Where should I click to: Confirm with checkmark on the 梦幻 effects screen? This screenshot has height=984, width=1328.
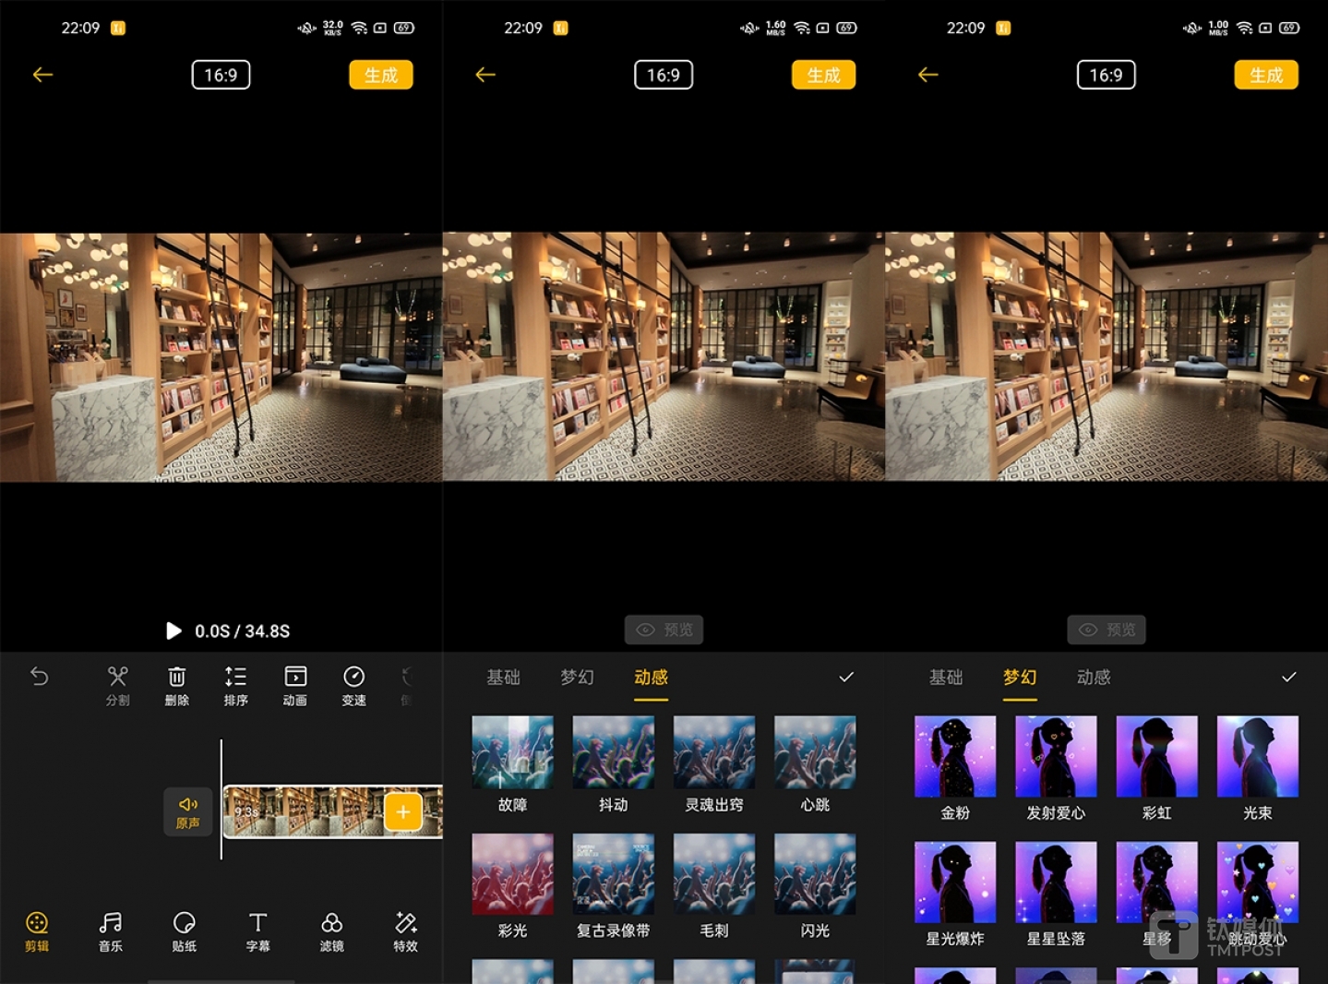[x=1288, y=678]
